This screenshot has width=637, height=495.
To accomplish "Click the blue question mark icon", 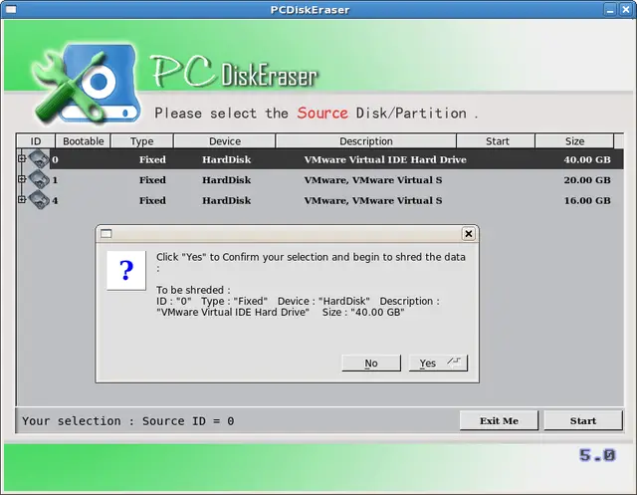I will [x=126, y=270].
